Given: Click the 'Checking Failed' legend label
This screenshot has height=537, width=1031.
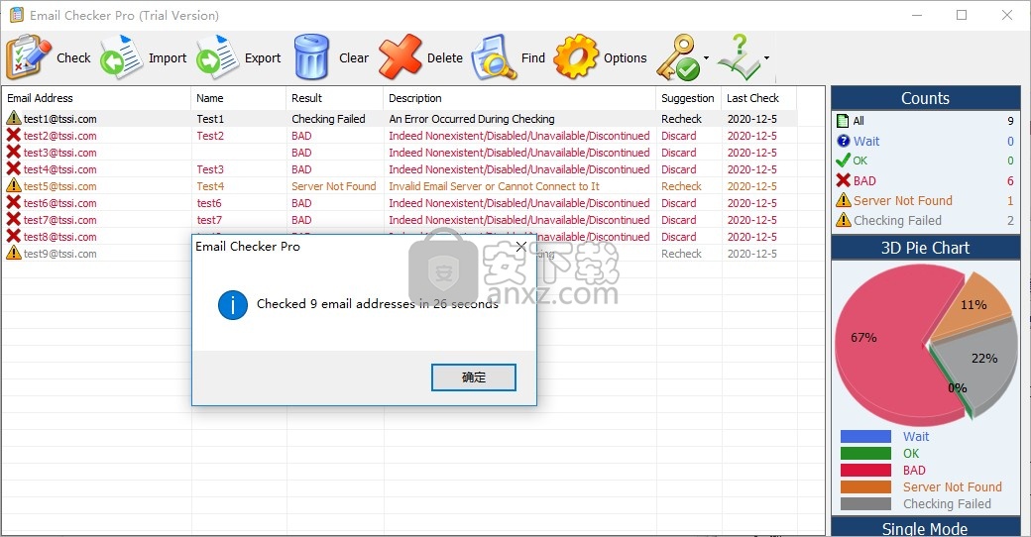Looking at the screenshot, I should 947,504.
